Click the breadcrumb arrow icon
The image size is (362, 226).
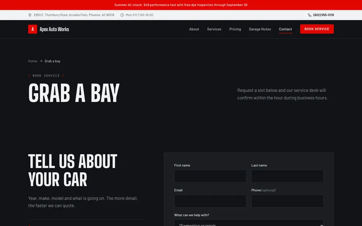point(41,61)
